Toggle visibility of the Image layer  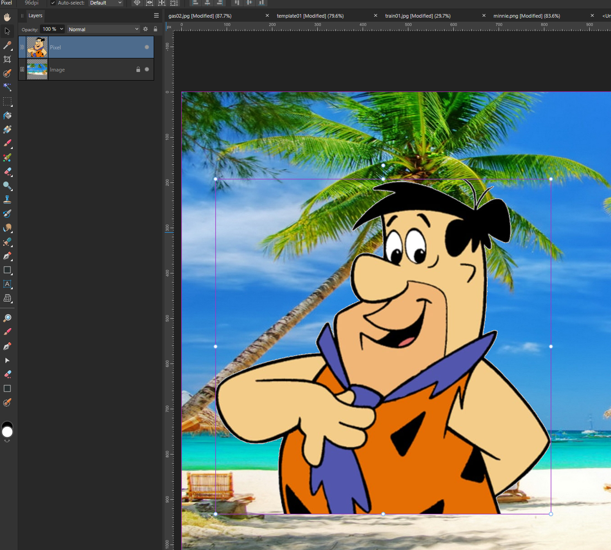147,69
